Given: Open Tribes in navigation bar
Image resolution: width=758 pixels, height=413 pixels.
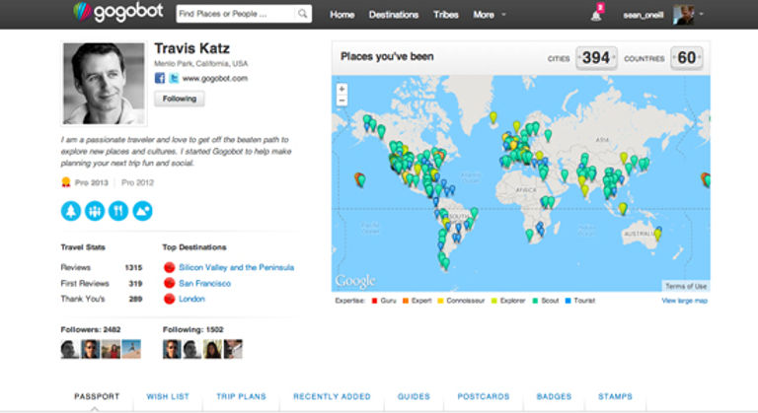Looking at the screenshot, I should [446, 15].
